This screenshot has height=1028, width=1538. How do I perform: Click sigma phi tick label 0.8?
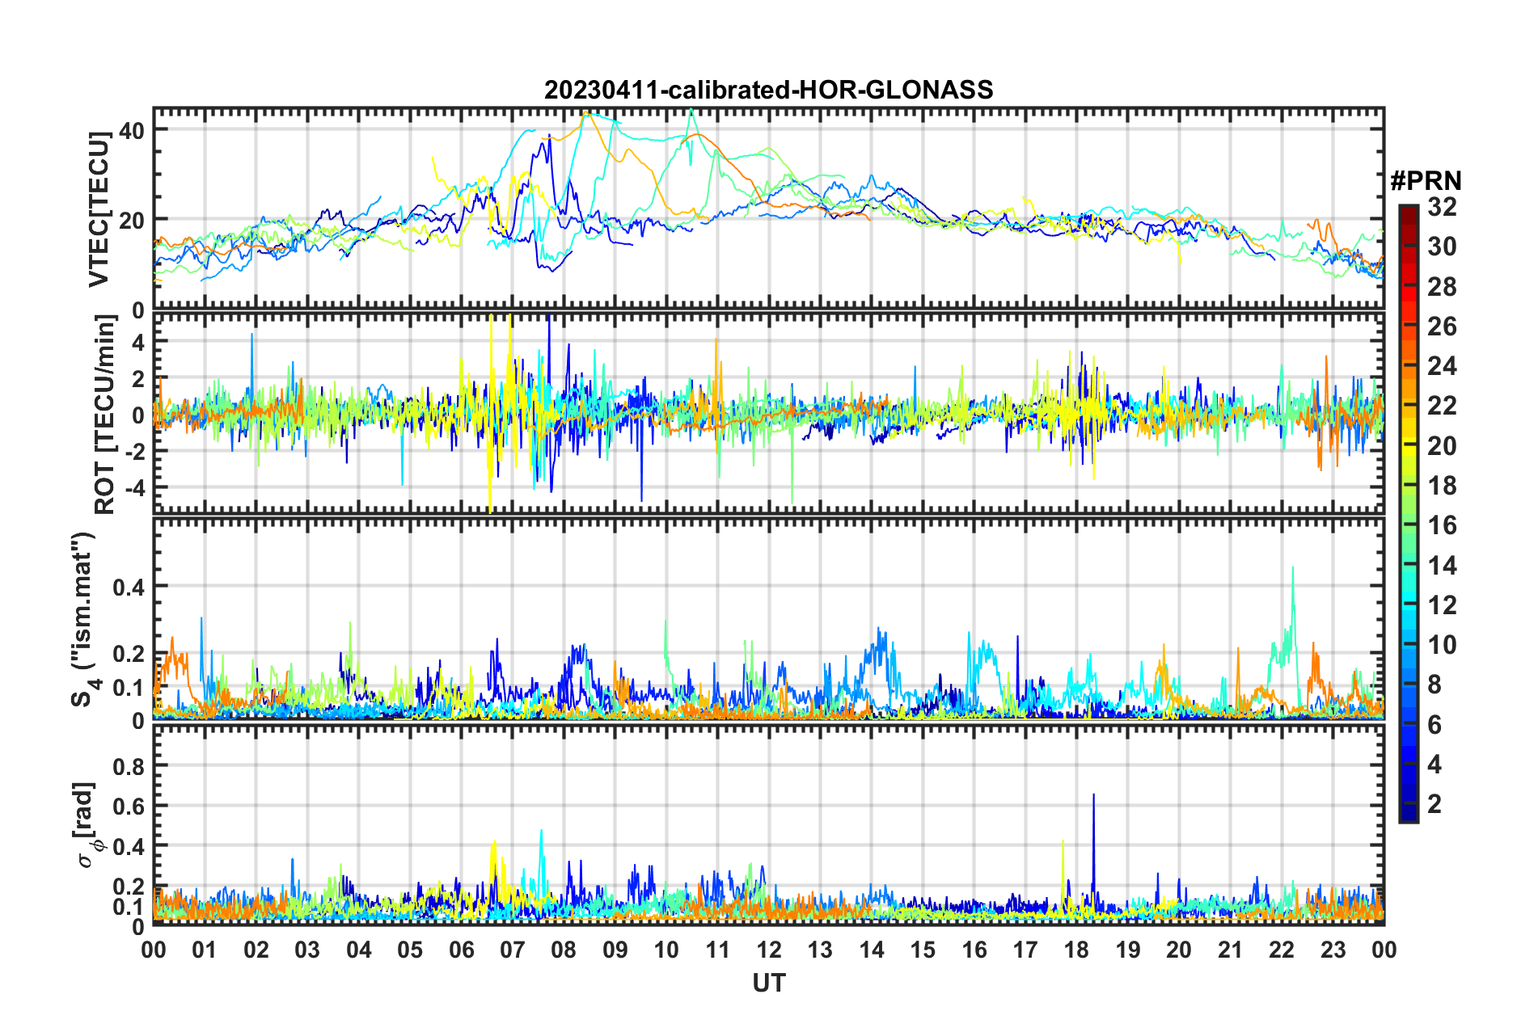[x=129, y=766]
